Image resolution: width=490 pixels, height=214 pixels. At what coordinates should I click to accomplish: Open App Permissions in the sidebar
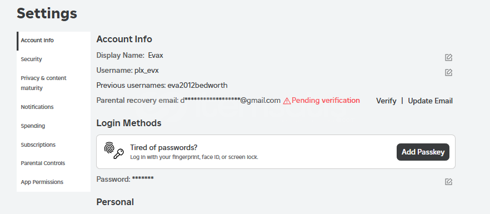pos(53,182)
